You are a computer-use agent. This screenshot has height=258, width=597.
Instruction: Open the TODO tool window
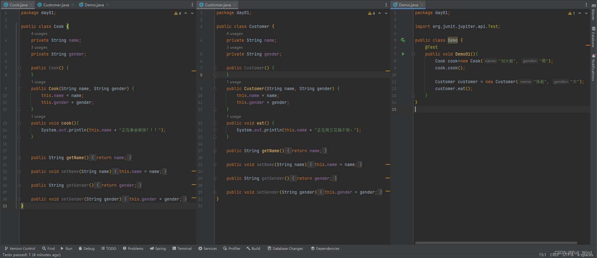[x=109, y=248]
